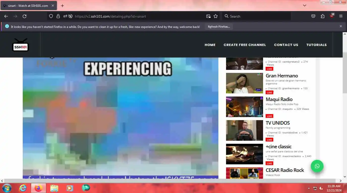Click the LIVE badge under cambyretatv2 channel
347x193 pixels.
[x=269, y=69]
